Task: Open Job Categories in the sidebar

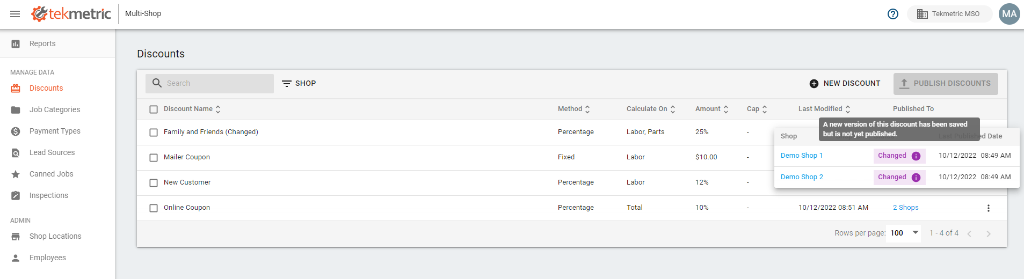Action: pyautogui.click(x=55, y=109)
